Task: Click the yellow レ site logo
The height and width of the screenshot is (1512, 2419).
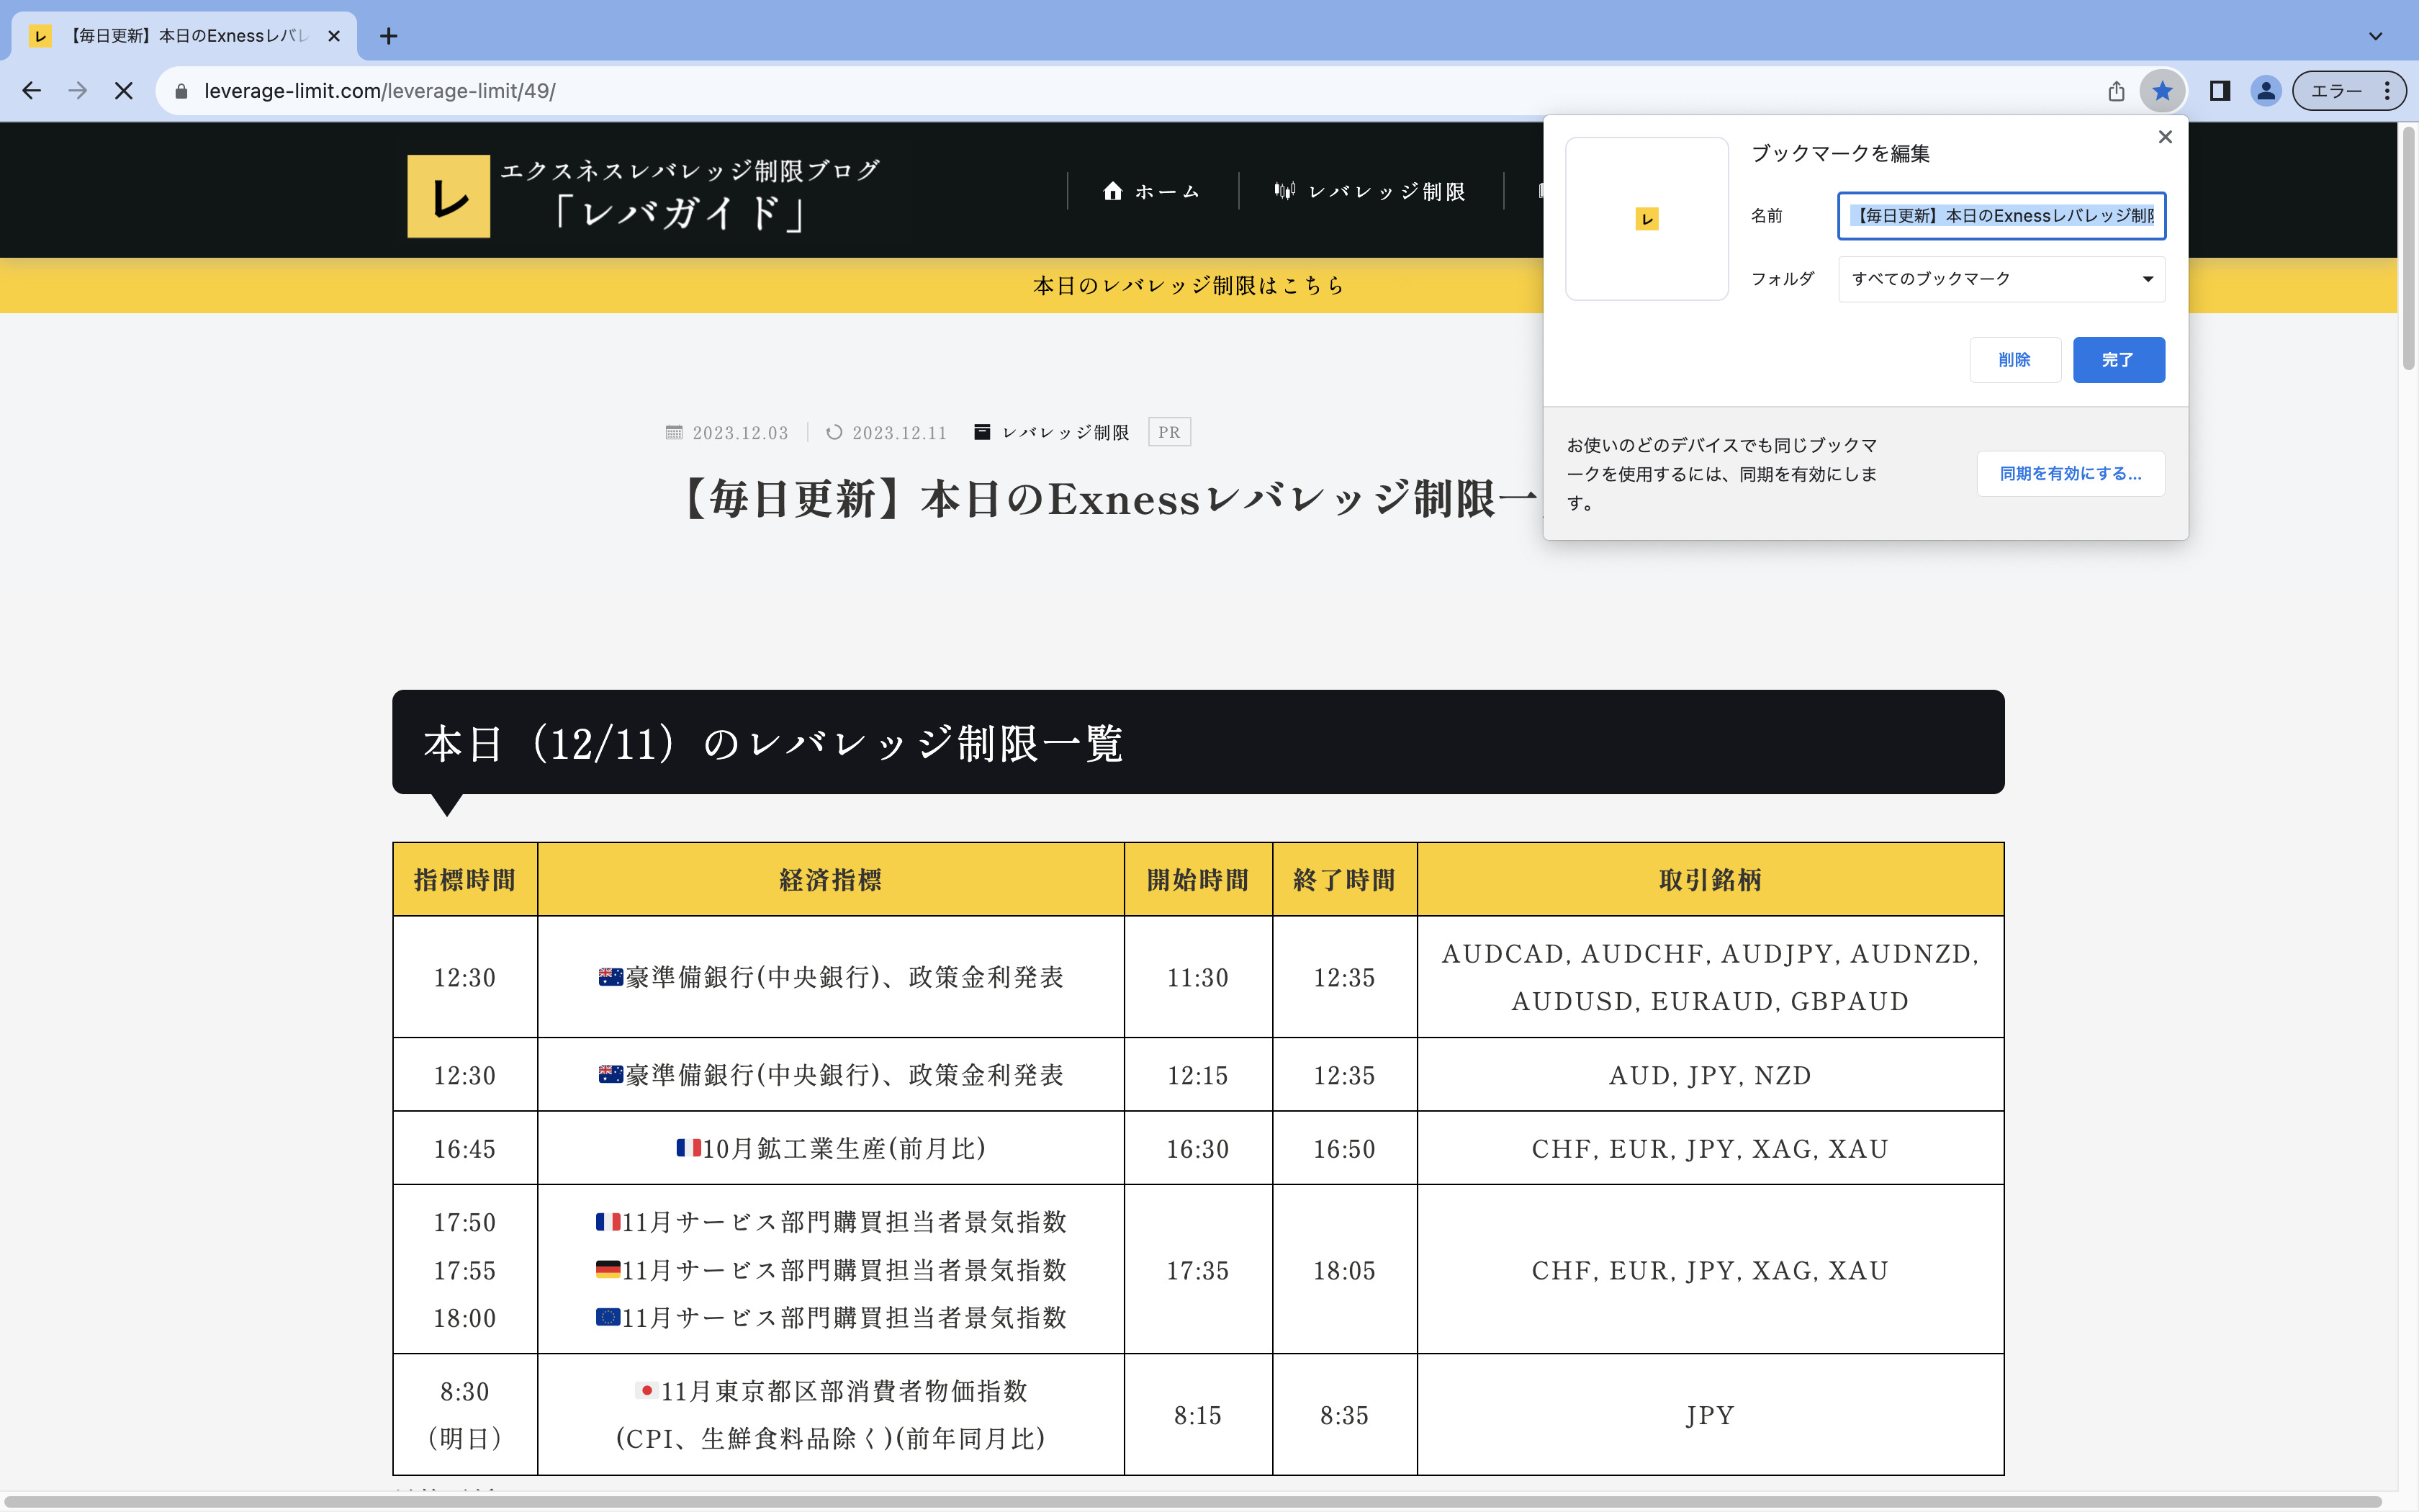Action: coord(448,196)
